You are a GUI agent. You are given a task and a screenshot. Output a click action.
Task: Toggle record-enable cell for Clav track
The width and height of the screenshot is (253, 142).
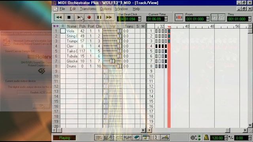(63, 46)
